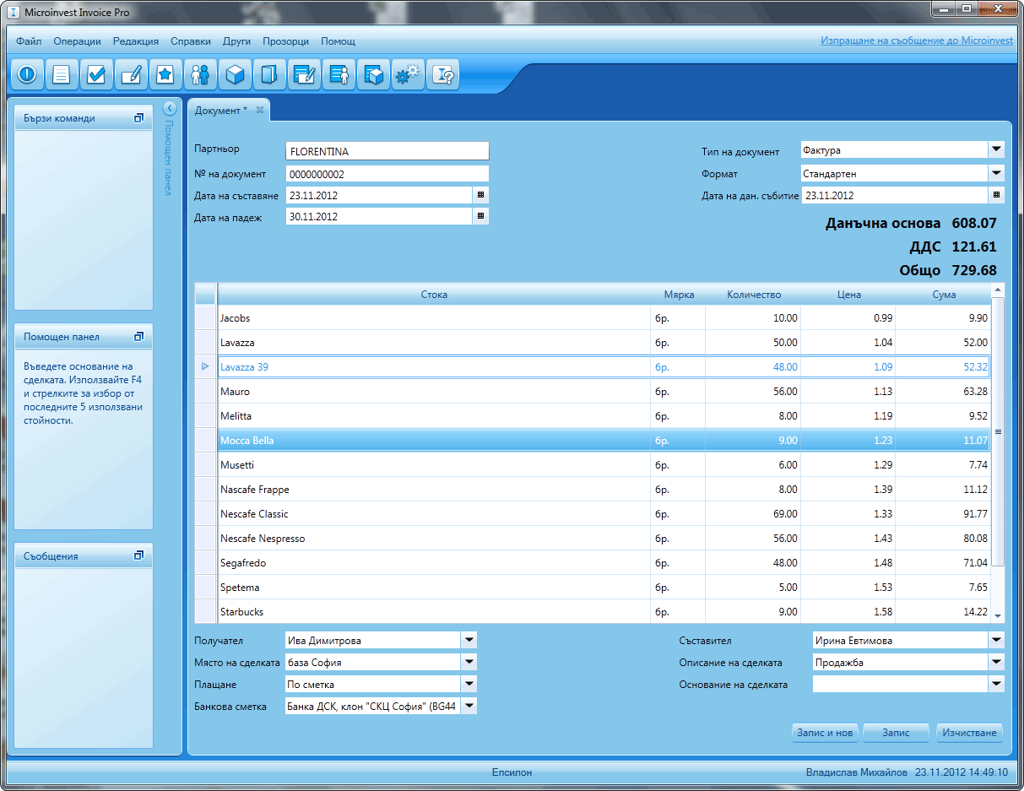
Task: Click scroll-down arrow of goods table
Action: click(x=998, y=615)
